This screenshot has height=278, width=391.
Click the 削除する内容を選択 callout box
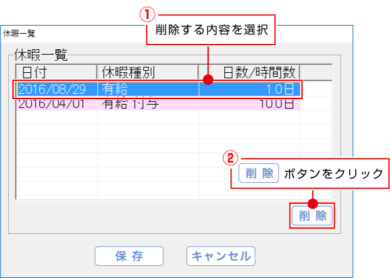(x=211, y=30)
